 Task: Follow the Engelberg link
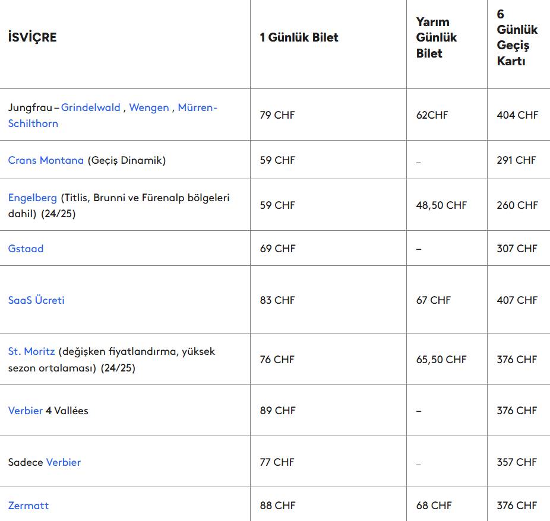pyautogui.click(x=32, y=198)
